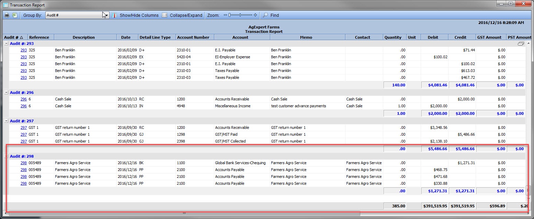
Task: Select the GST/HST Paid account cell
Action: [x=242, y=134]
